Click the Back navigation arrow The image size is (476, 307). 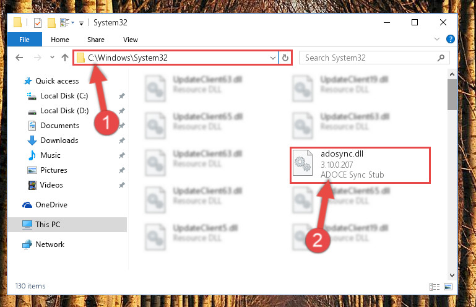19,58
